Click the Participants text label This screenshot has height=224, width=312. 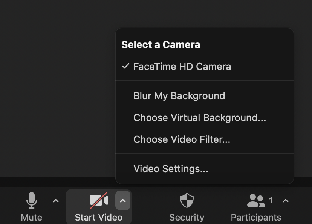(256, 217)
